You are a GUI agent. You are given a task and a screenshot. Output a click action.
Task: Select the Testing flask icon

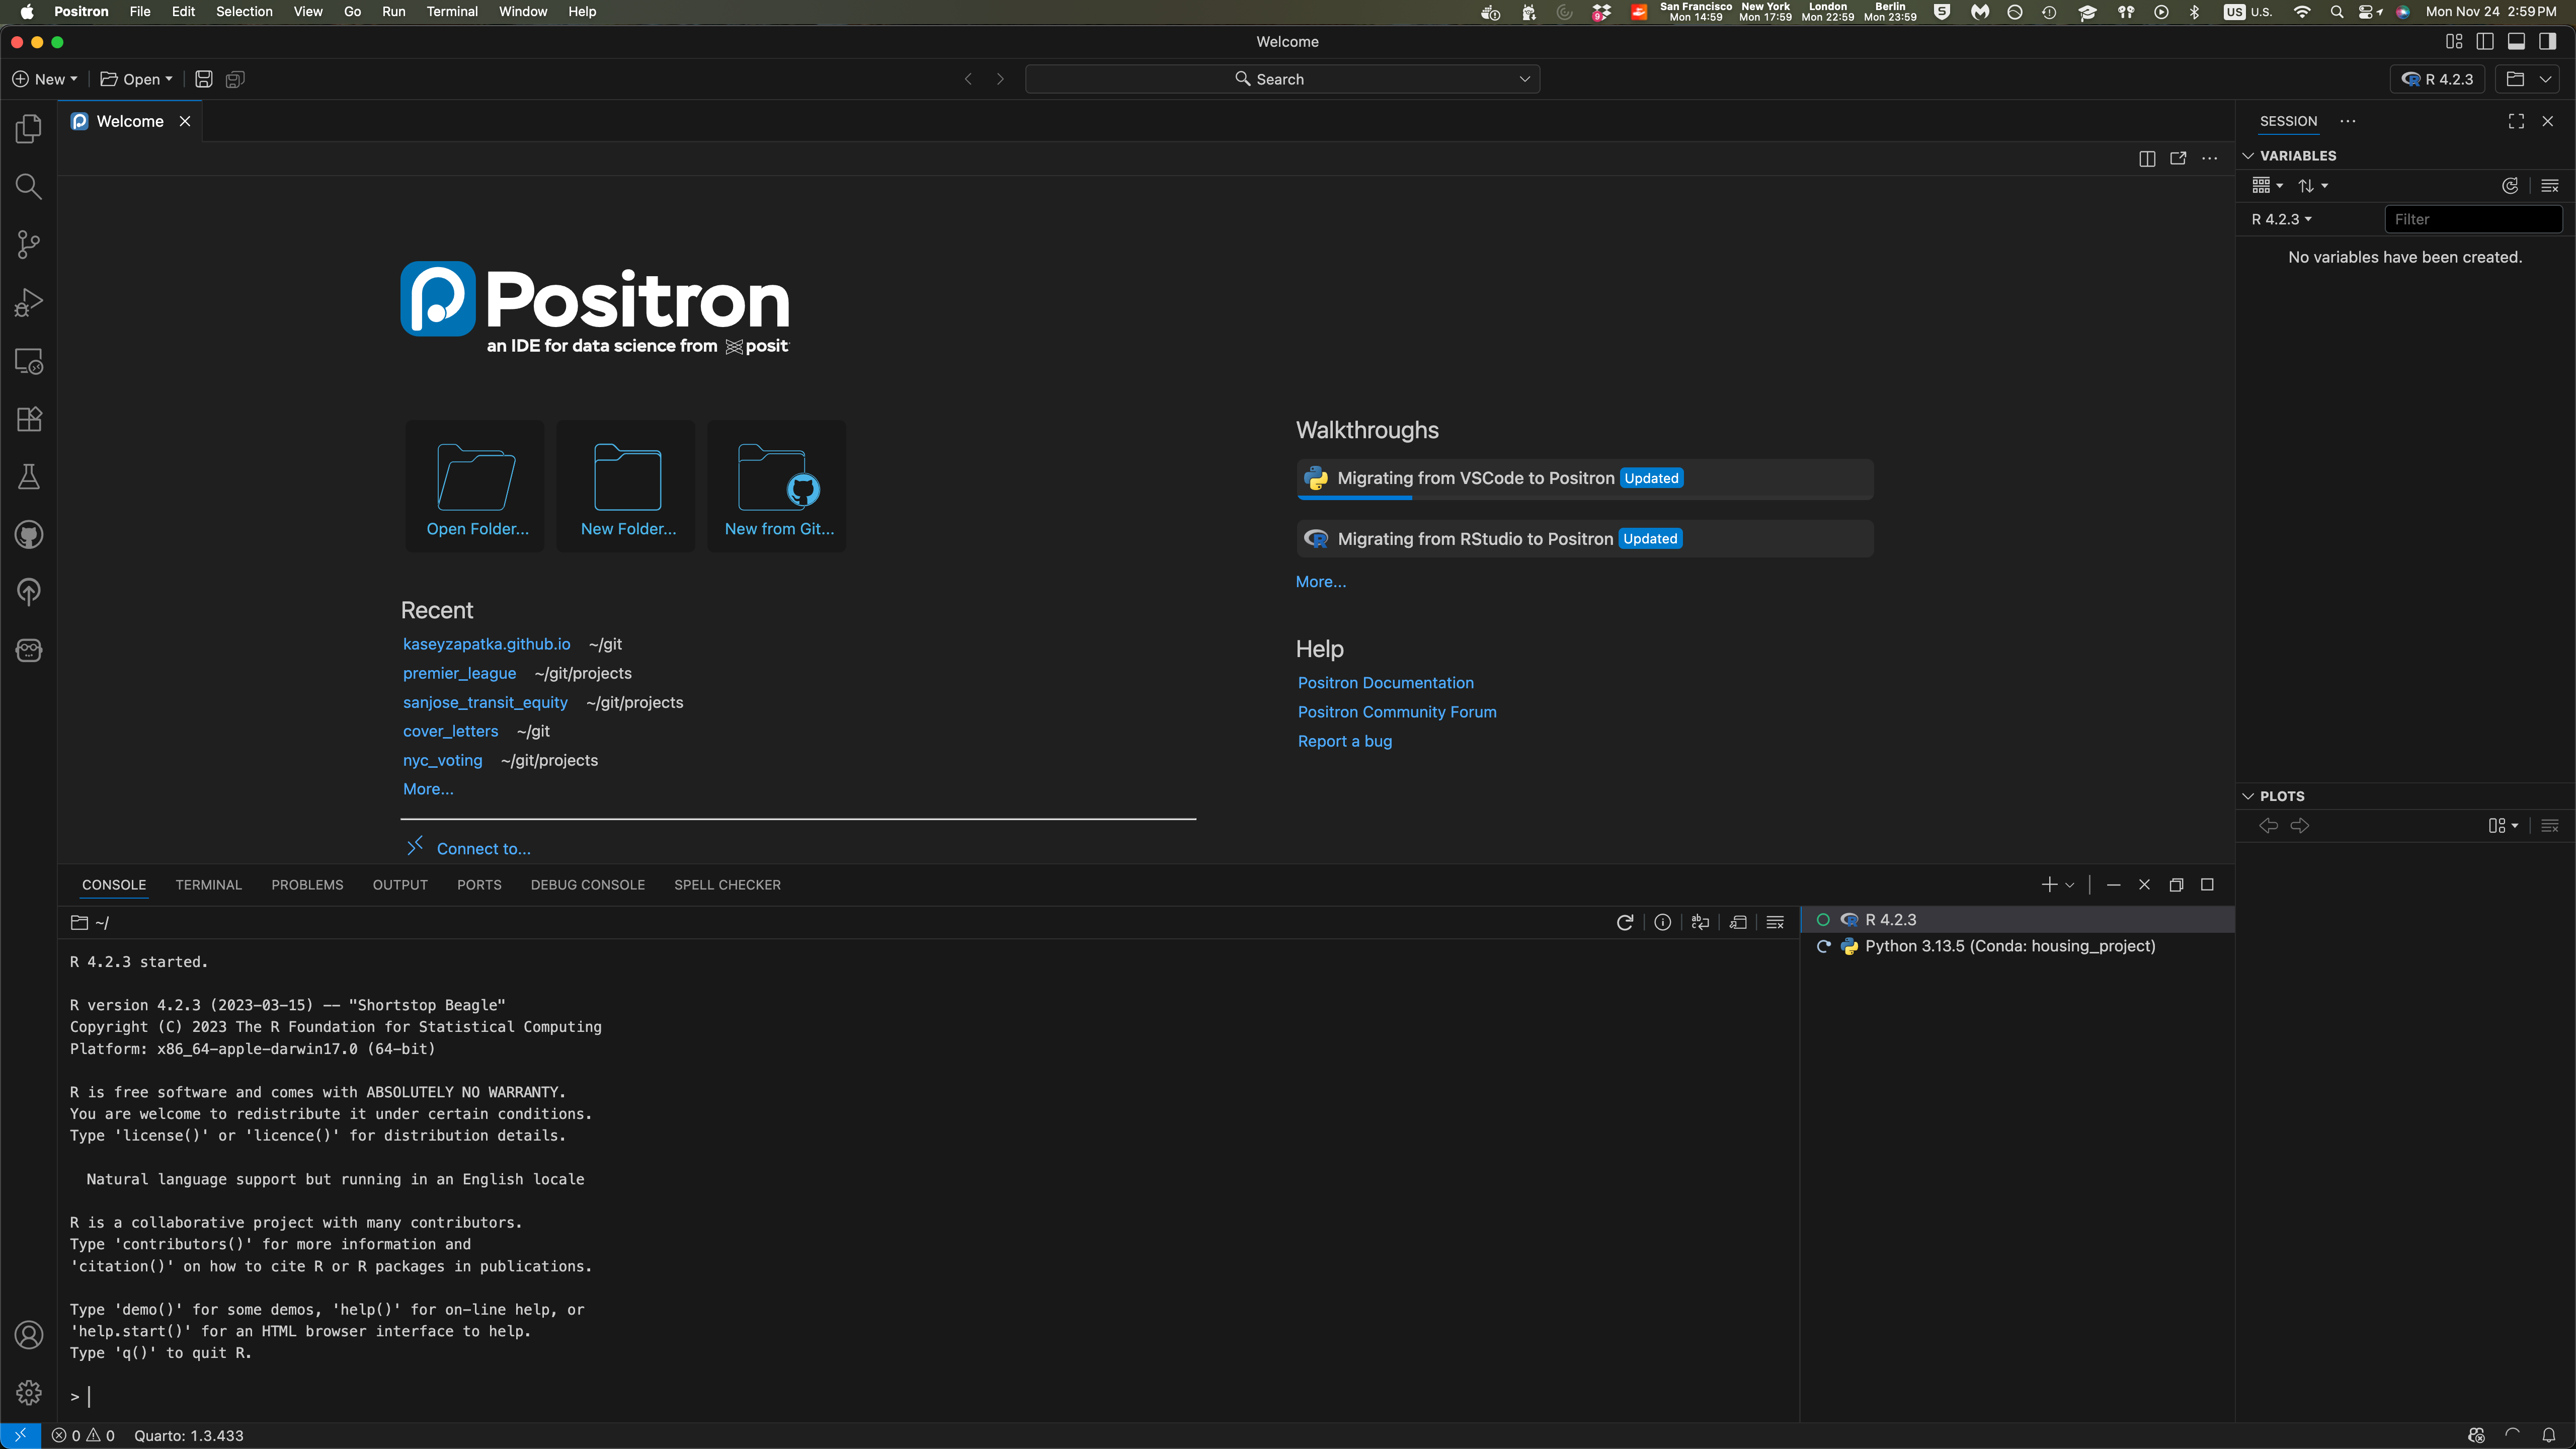[x=28, y=476]
